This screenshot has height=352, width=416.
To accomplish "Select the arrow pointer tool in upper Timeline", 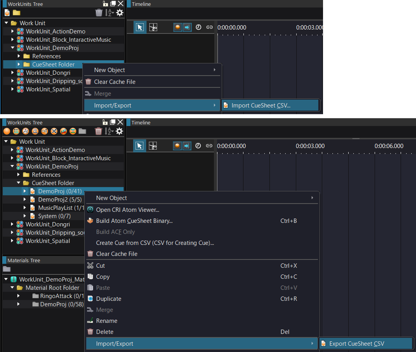I will click(x=140, y=27).
